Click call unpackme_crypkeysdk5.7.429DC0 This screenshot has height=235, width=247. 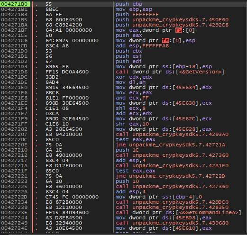tap(172, 202)
